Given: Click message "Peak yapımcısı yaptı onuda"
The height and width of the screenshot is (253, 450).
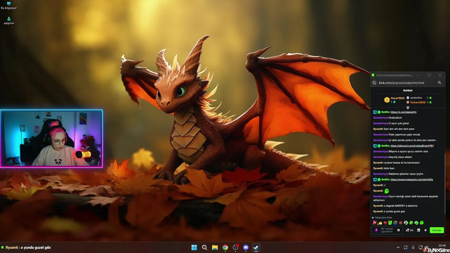Looking at the screenshot, I should 404,135.
